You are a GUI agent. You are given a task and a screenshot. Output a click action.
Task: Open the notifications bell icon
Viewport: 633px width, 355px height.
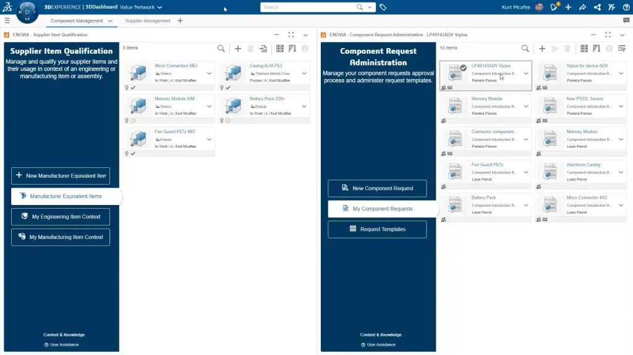[554, 7]
